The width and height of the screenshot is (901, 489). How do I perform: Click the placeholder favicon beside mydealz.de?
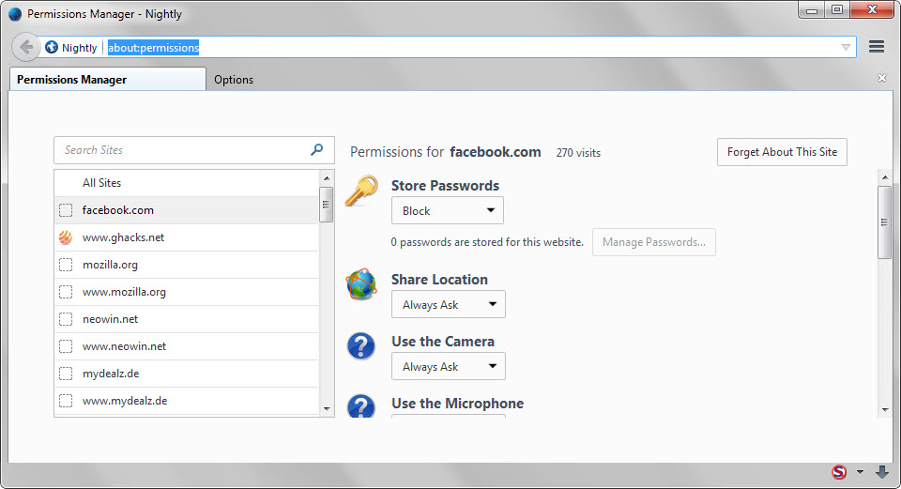pyautogui.click(x=66, y=374)
